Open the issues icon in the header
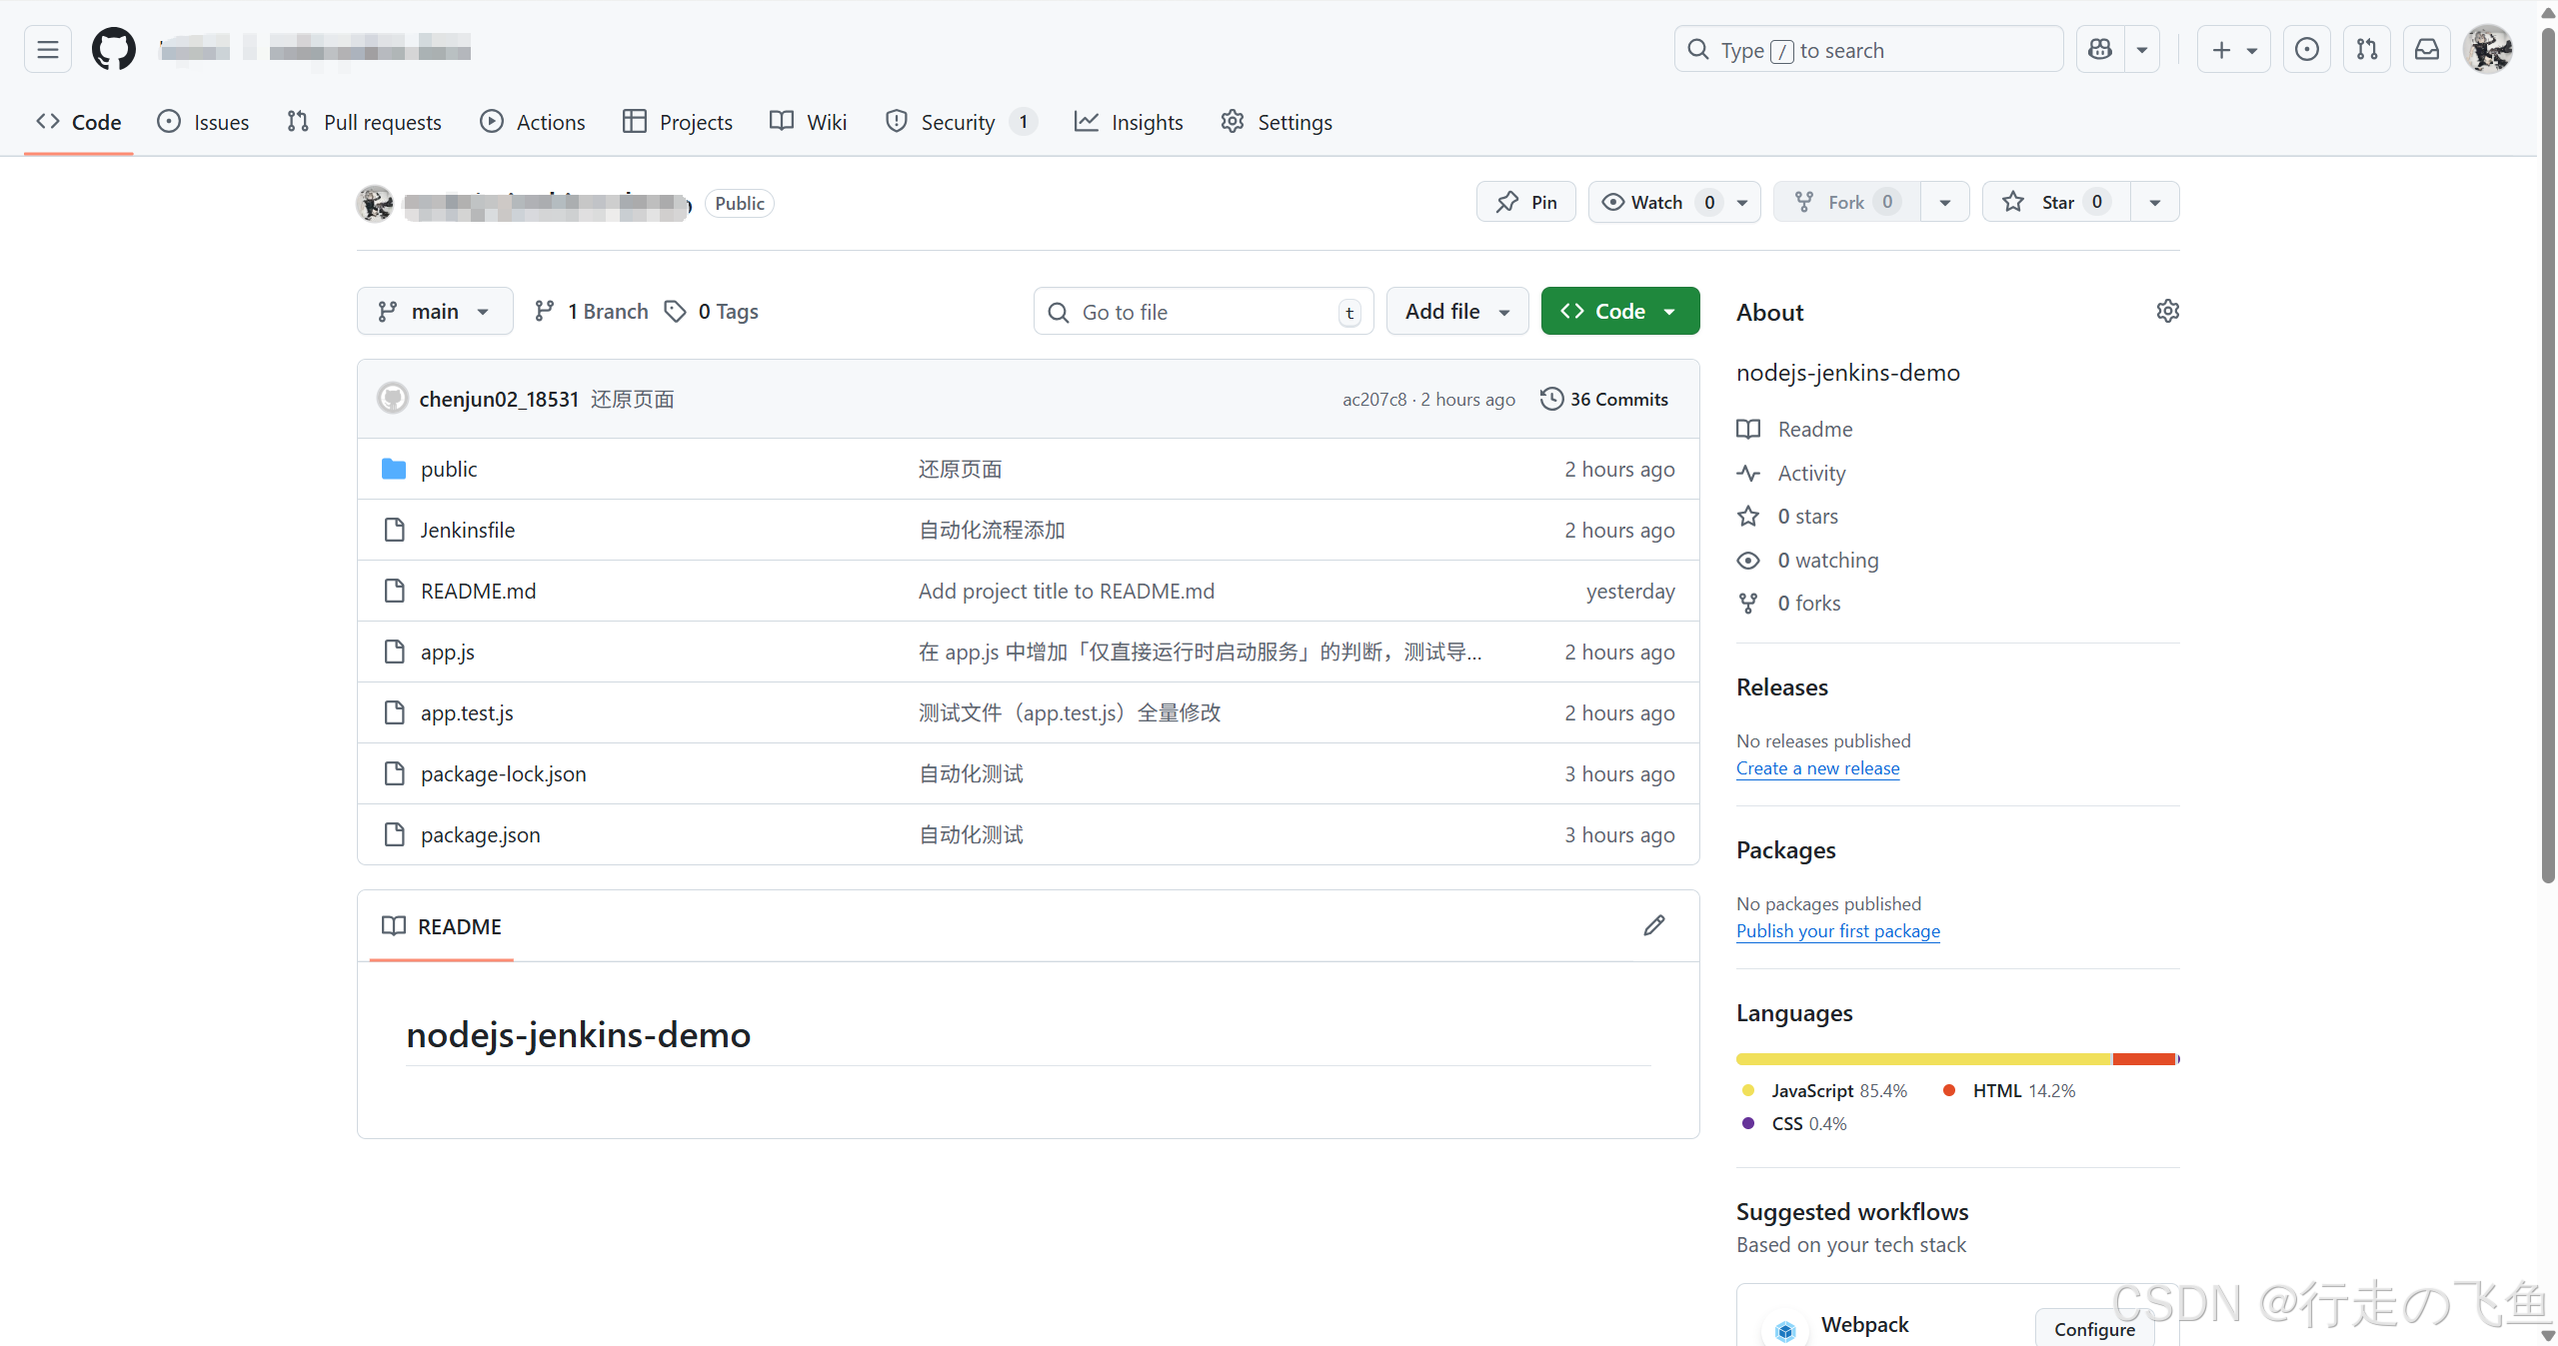2558x1346 pixels. (2306, 49)
